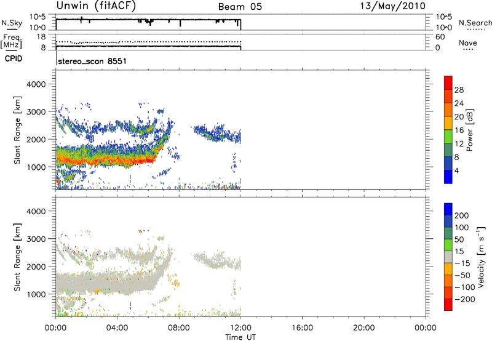Select the "20:00" time tick label
Screen dimensions: 492x341
point(364,328)
